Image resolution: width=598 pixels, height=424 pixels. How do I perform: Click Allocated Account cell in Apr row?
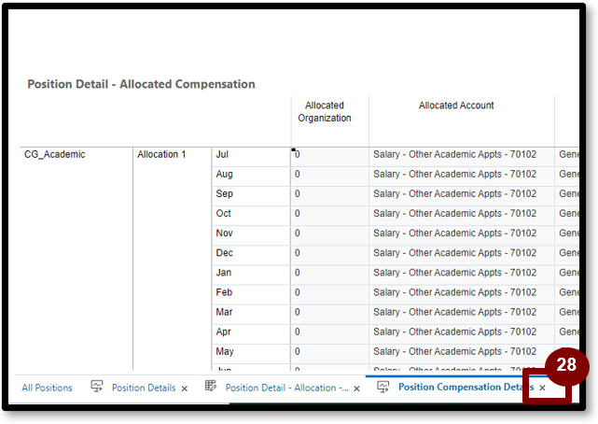tap(462, 332)
